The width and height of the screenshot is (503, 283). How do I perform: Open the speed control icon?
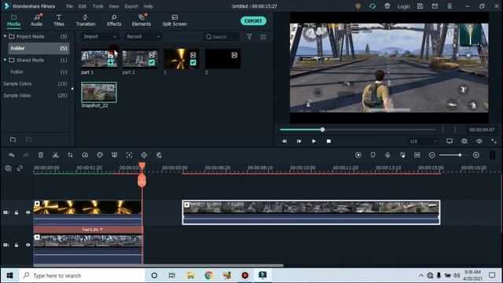tap(85, 156)
